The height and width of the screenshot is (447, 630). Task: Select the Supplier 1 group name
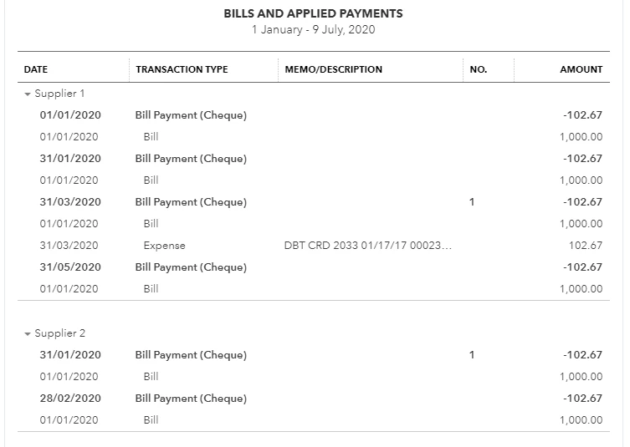[x=59, y=94]
